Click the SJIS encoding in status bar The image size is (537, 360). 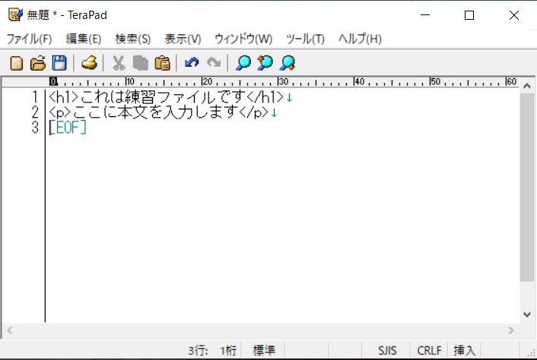pyautogui.click(x=387, y=350)
